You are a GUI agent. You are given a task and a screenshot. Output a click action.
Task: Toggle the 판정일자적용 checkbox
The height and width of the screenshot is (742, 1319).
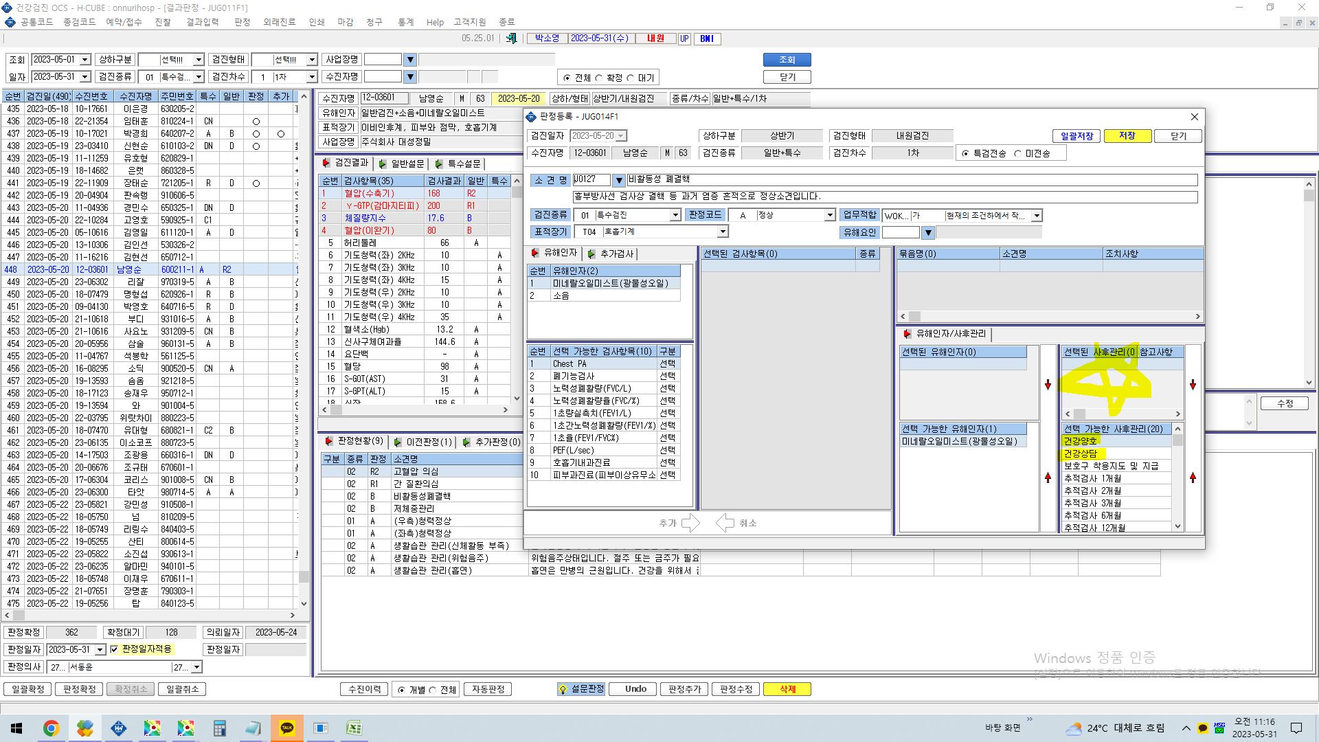(x=115, y=649)
